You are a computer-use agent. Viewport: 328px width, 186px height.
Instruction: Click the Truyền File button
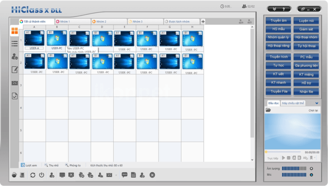[x=278, y=92]
